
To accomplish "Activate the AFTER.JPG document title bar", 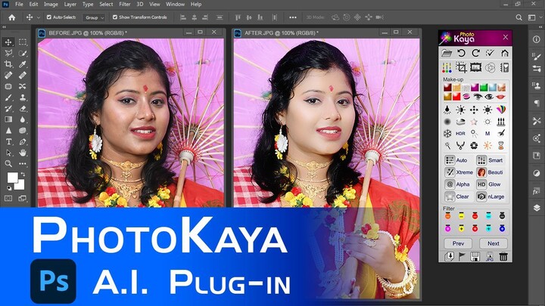I will point(327,32).
